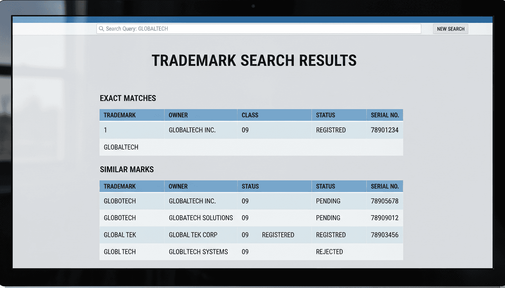Viewport: 505px width, 288px height.
Task: Click SERIAL NO. header in Similar Marks table
Action: click(385, 186)
